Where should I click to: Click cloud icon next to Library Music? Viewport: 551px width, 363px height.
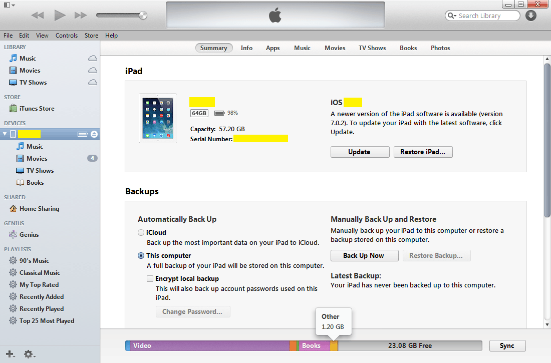click(x=93, y=59)
